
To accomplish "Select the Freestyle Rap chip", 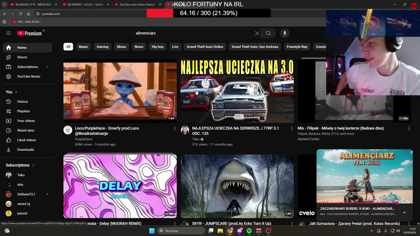I will pyautogui.click(x=297, y=47).
